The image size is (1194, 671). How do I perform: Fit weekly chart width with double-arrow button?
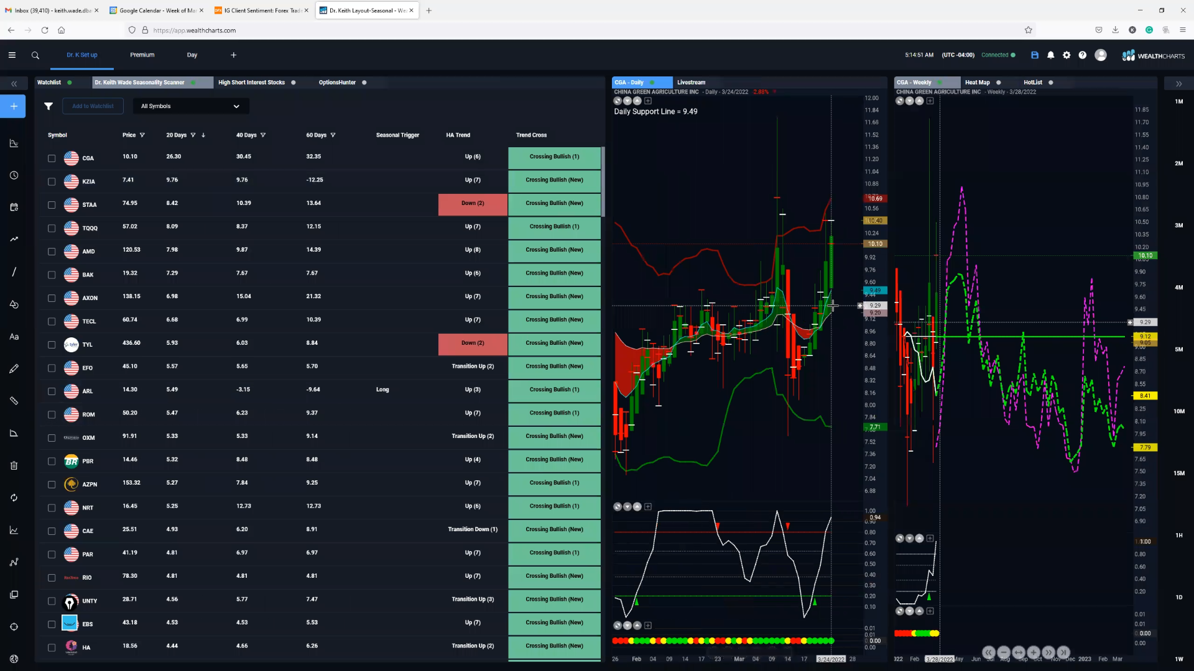point(1019,652)
